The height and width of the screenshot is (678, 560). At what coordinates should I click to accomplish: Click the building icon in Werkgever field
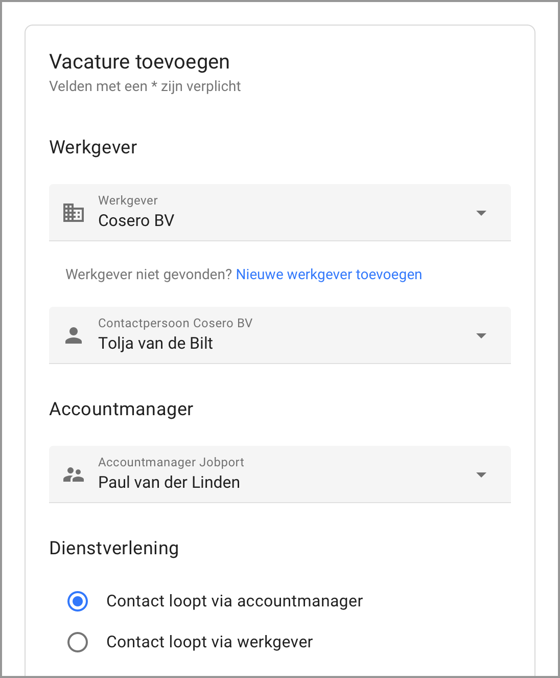[x=74, y=213]
